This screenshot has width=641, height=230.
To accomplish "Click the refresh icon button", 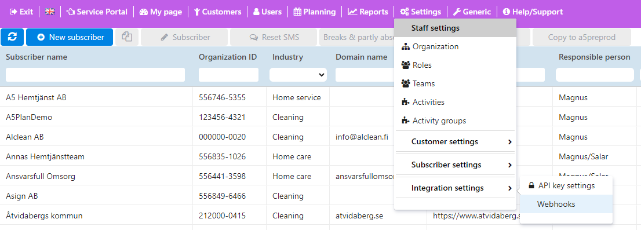I will (x=12, y=37).
